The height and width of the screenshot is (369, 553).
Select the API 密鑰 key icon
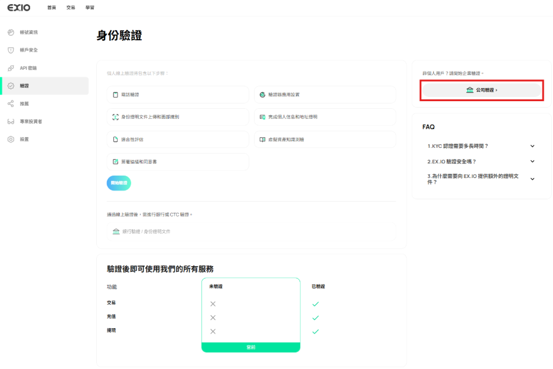[11, 68]
